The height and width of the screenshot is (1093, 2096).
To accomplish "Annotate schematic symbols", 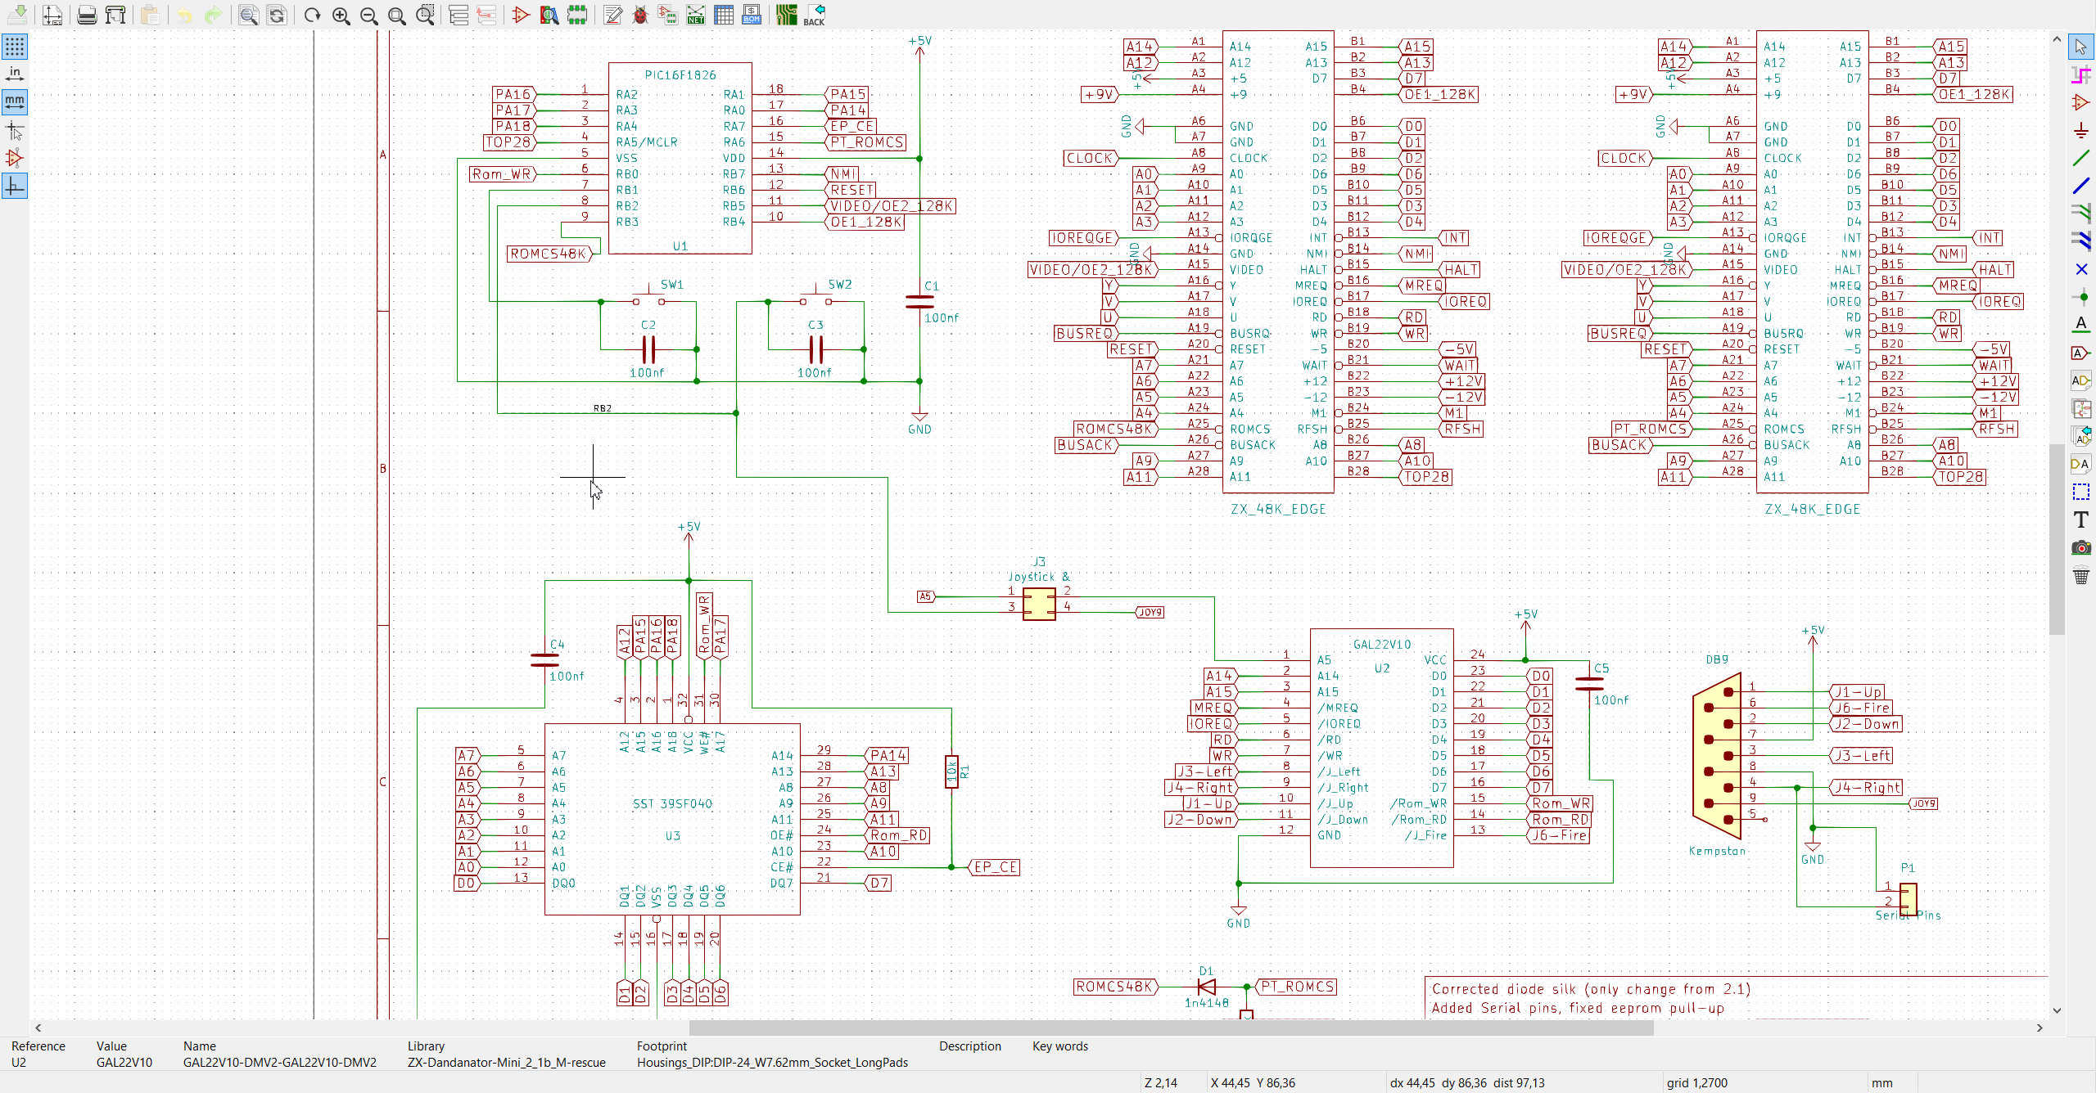I will point(612,14).
